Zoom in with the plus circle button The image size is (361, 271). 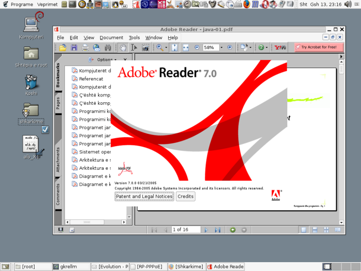tap(229, 47)
